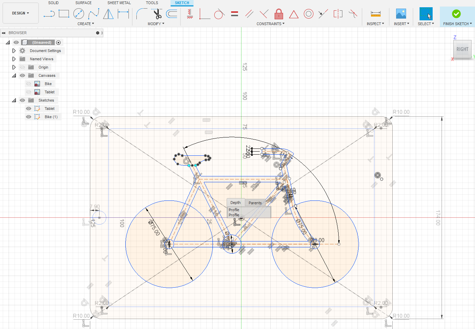Switch to the TOOLS tab

tap(152, 3)
